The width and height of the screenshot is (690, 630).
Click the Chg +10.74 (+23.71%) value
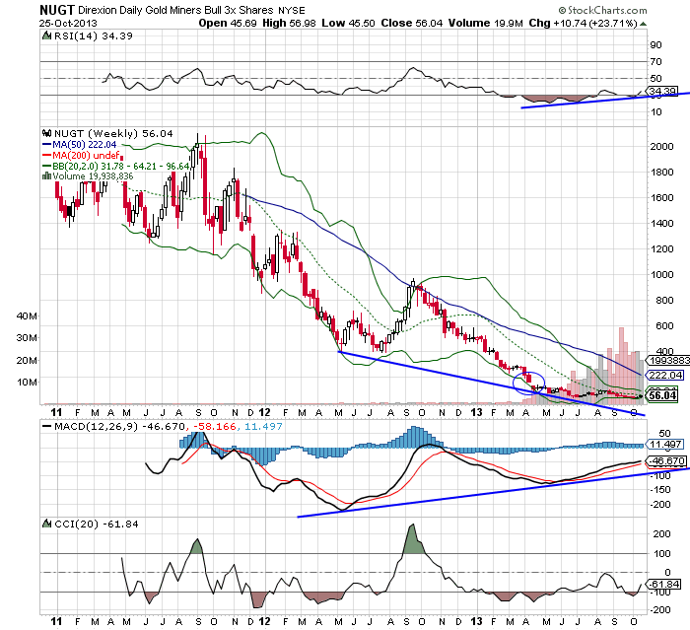tap(584, 23)
